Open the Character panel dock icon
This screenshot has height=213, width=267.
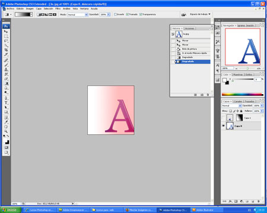tap(218, 65)
